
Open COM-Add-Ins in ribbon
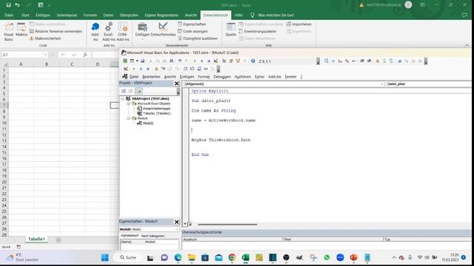pos(123,31)
